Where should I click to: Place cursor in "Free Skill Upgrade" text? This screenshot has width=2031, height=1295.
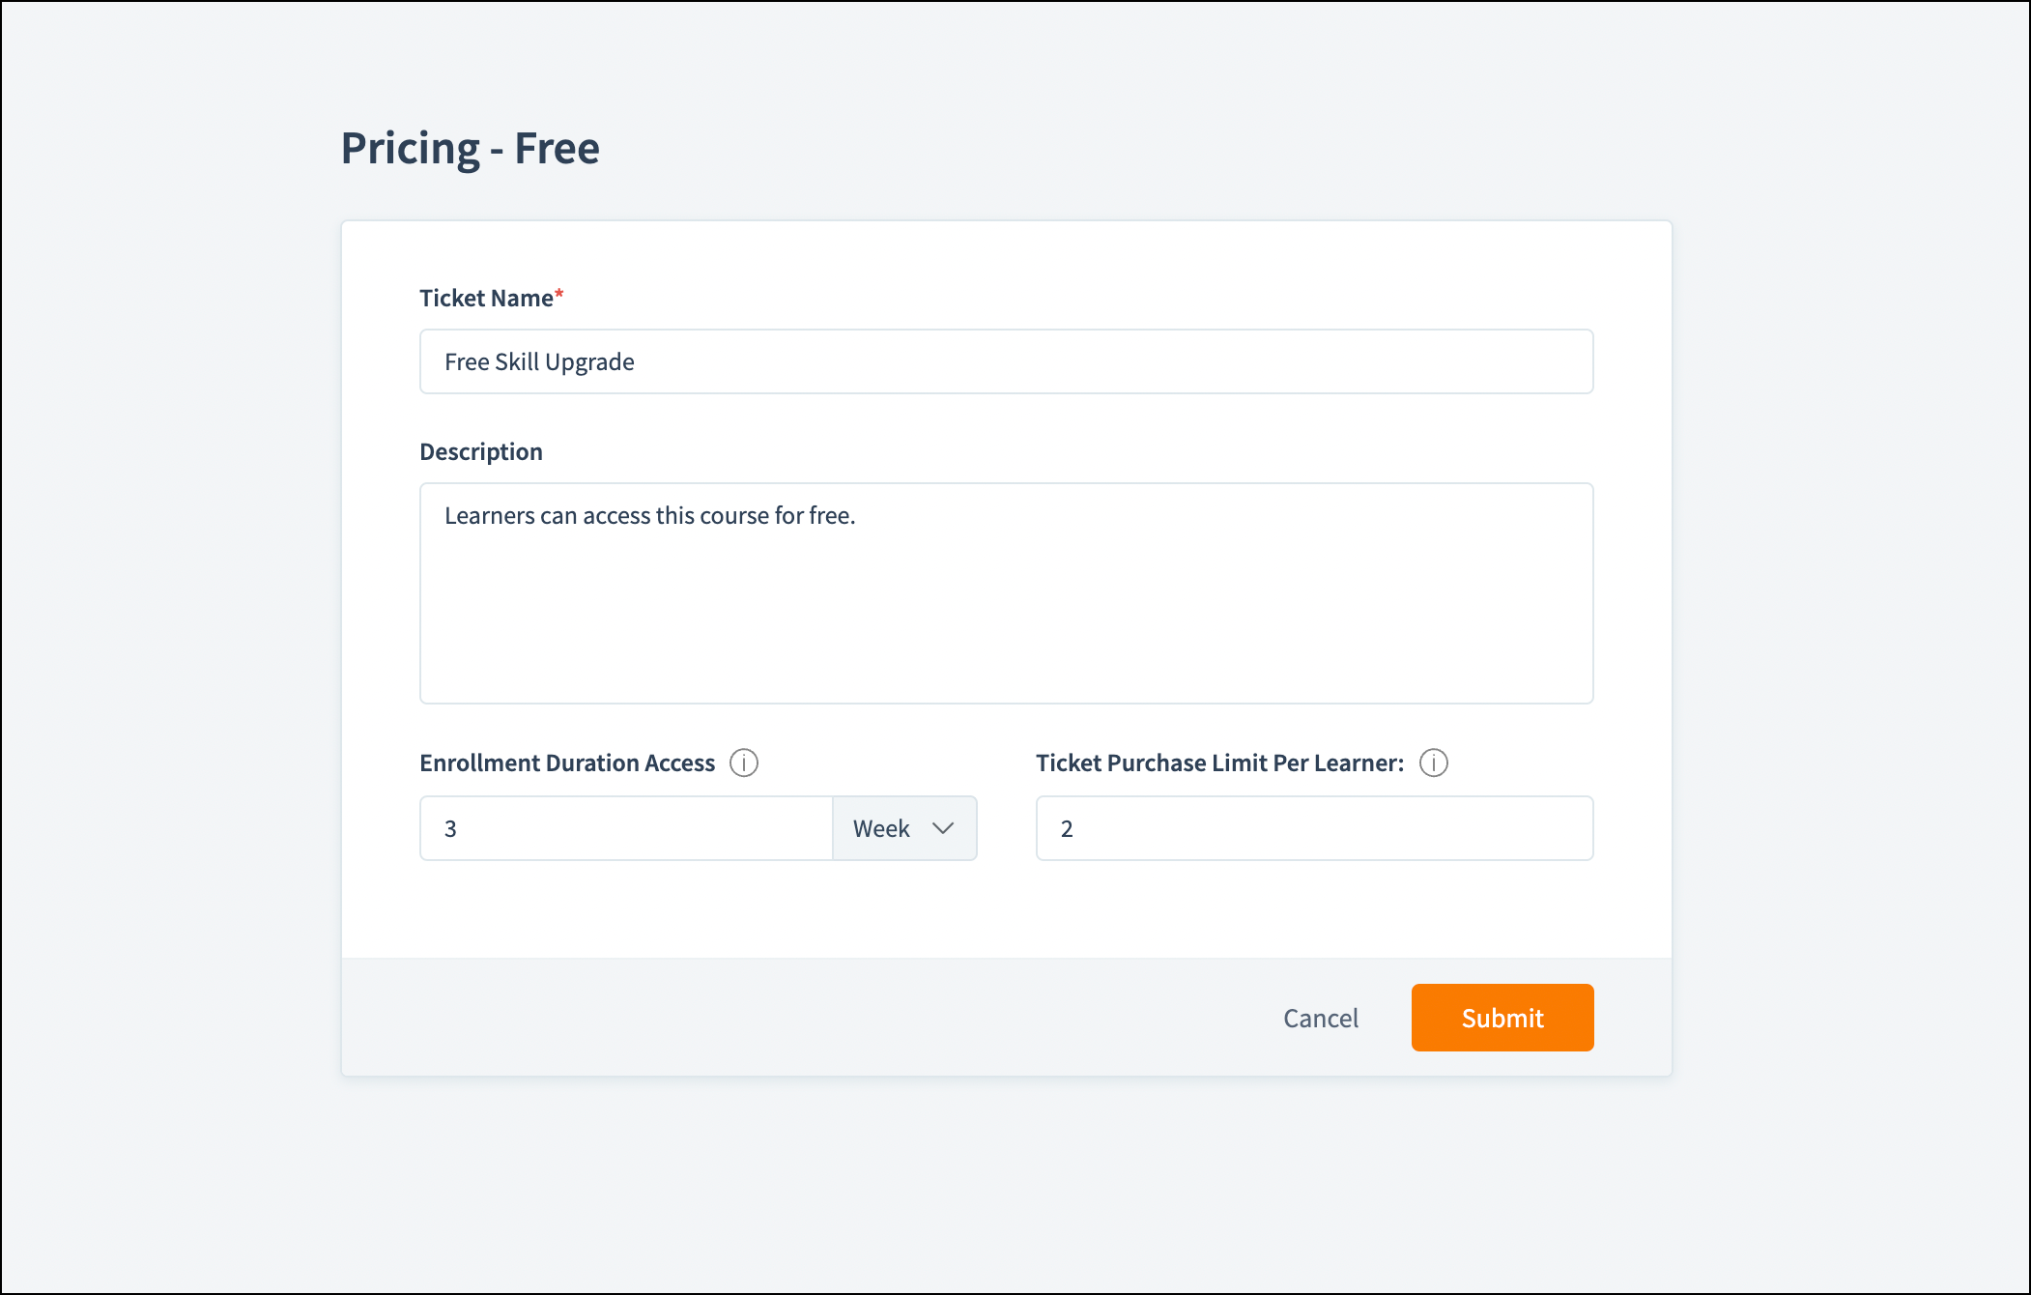pos(539,361)
